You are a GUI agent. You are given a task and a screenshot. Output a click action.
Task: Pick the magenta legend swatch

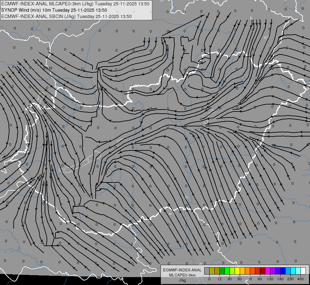point(268,271)
